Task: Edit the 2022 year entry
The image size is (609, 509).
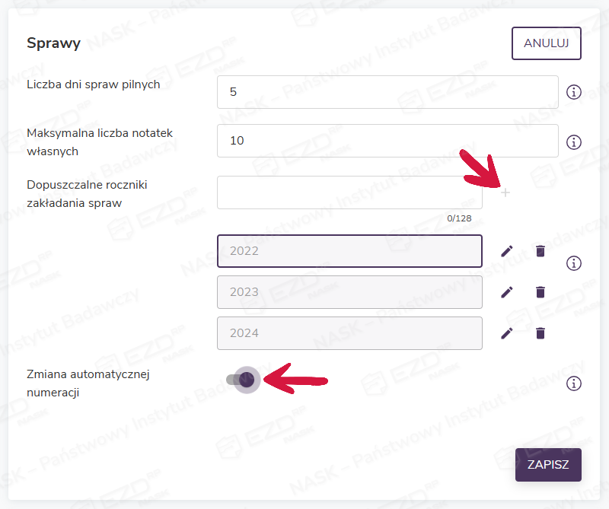Action: click(507, 251)
